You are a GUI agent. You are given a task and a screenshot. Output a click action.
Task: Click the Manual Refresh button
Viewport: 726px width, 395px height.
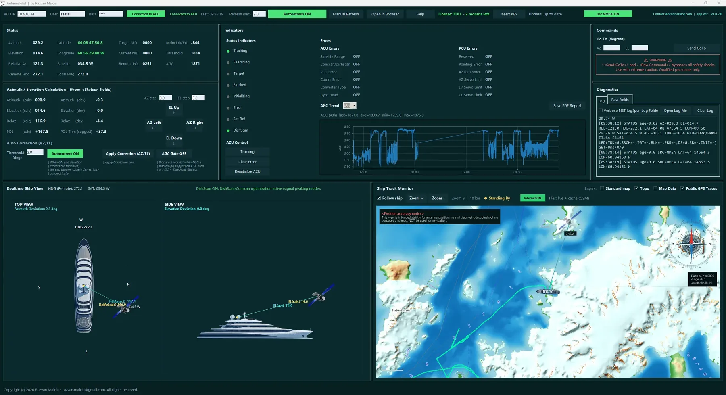(346, 14)
